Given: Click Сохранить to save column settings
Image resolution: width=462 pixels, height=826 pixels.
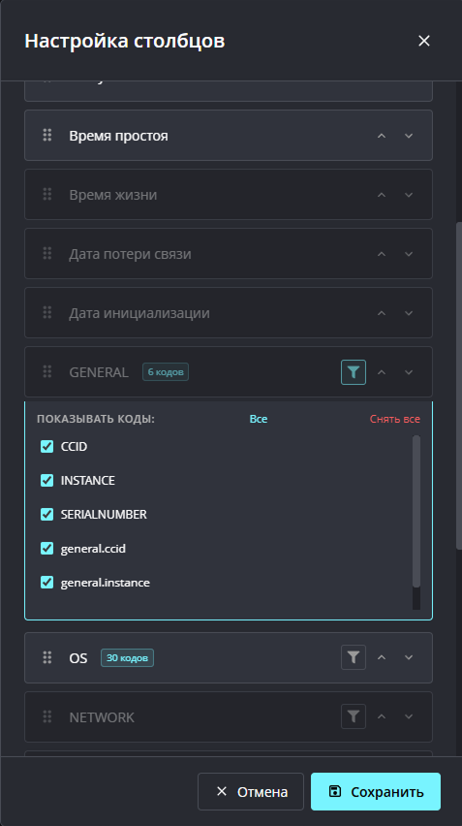Looking at the screenshot, I should click(376, 791).
